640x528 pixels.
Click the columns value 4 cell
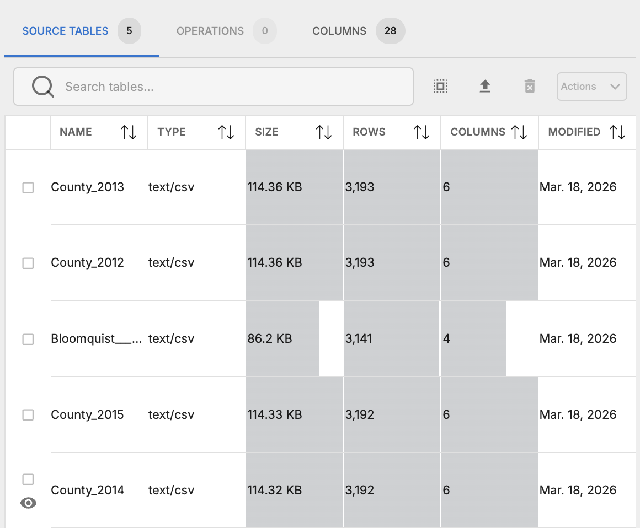489,338
